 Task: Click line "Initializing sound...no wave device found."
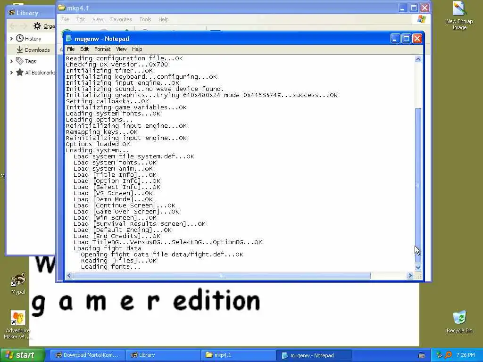[144, 89]
